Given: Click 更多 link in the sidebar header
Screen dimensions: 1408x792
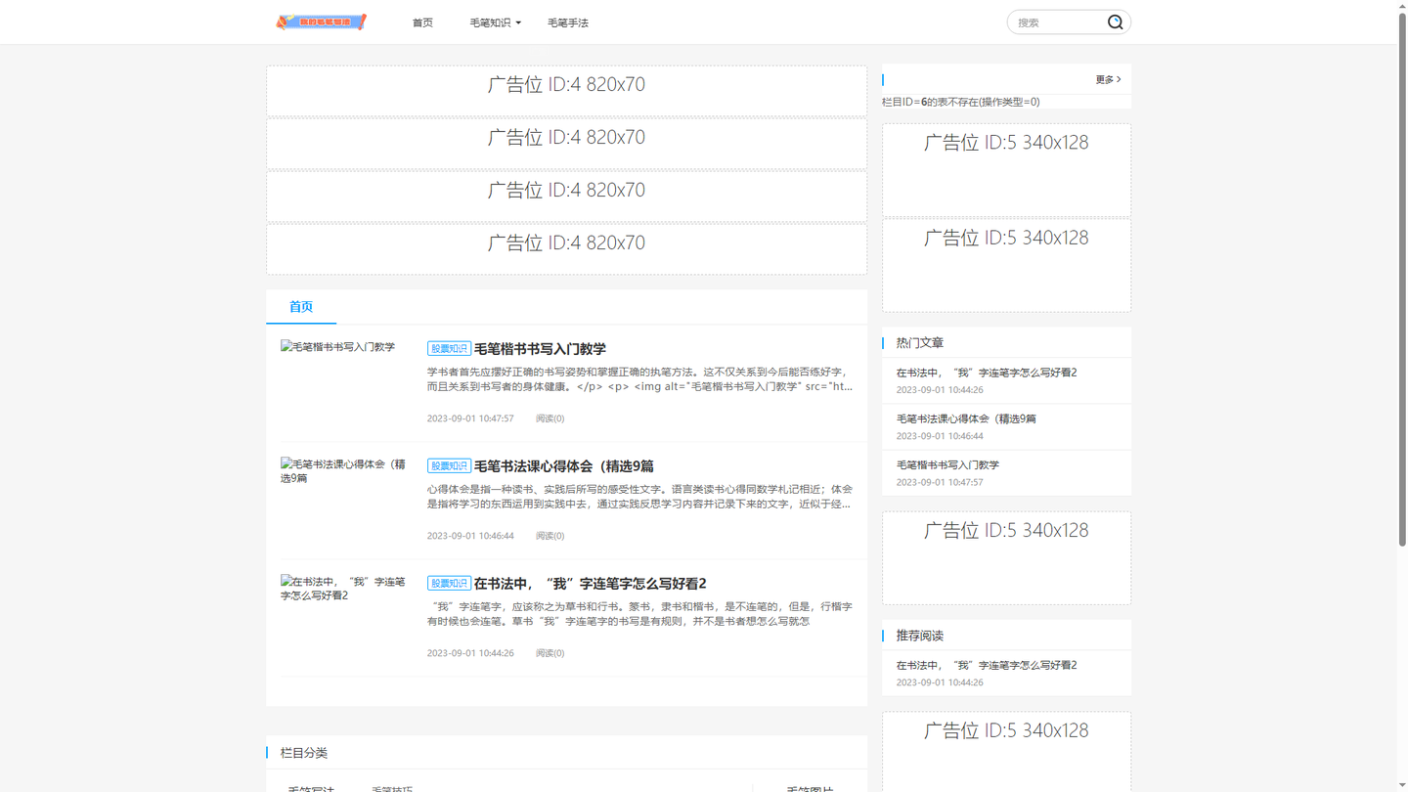Looking at the screenshot, I should (1104, 79).
